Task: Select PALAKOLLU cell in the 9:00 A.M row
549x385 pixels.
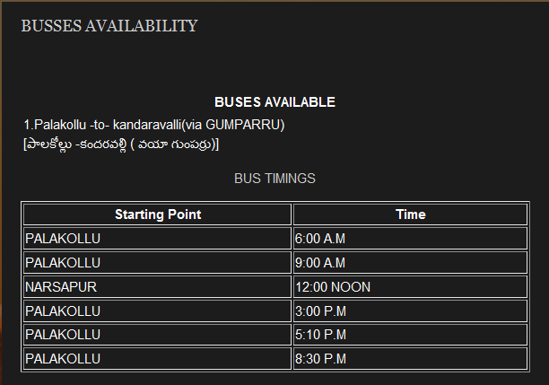Action: 158,262
